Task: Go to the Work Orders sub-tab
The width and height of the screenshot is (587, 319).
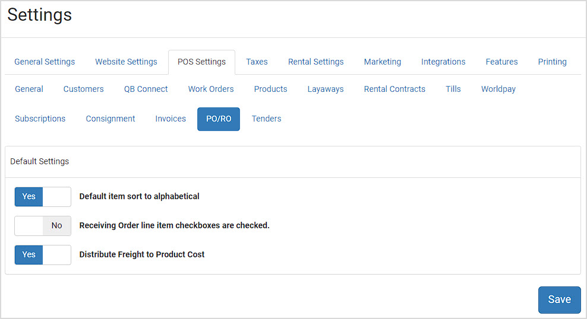Action: pyautogui.click(x=211, y=90)
